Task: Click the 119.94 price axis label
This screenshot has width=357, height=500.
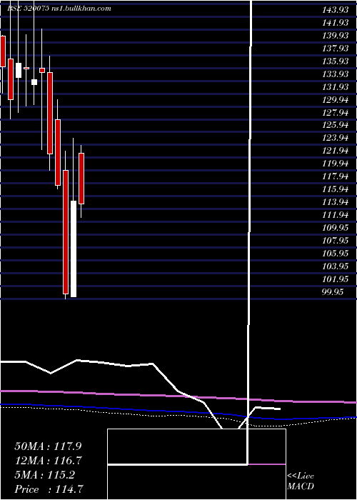Action: 336,164
